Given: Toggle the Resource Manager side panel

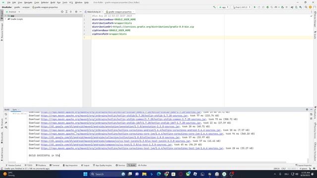Looking at the screenshot, I should pyautogui.click(x=2, y=32).
